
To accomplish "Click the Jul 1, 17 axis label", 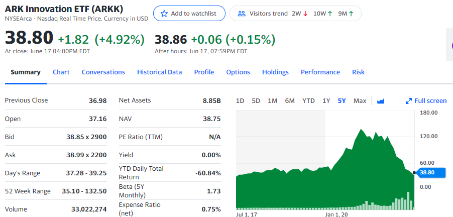I will [247, 214].
